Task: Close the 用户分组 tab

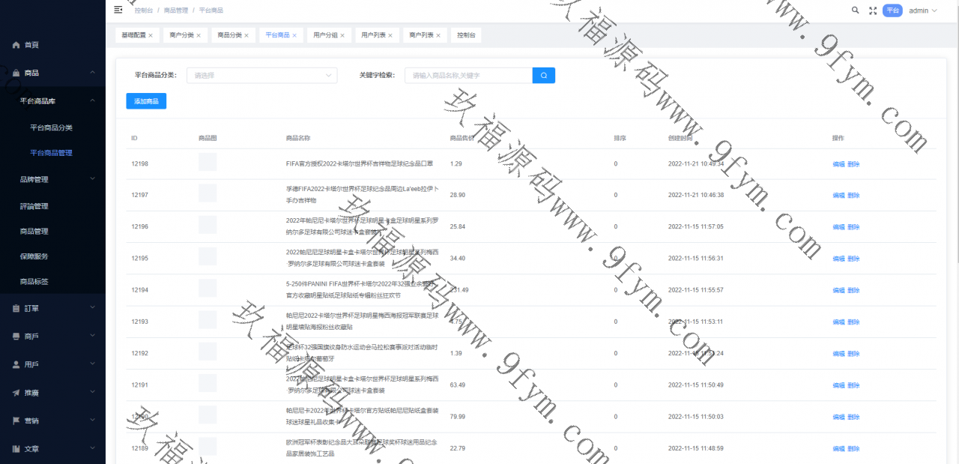Action: [342, 35]
